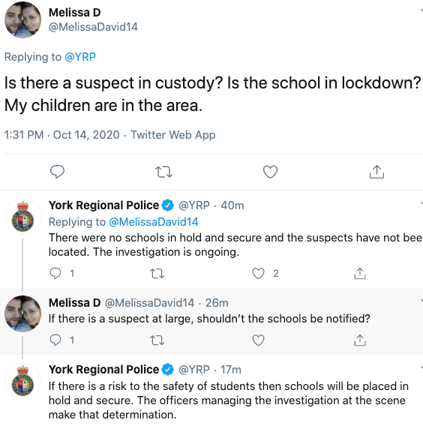Share YRP's 40m reply tweet
This screenshot has height=426, width=423.
pos(360,273)
